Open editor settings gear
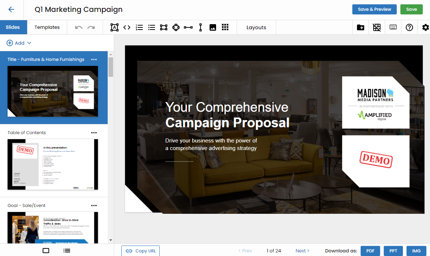 click(x=425, y=27)
